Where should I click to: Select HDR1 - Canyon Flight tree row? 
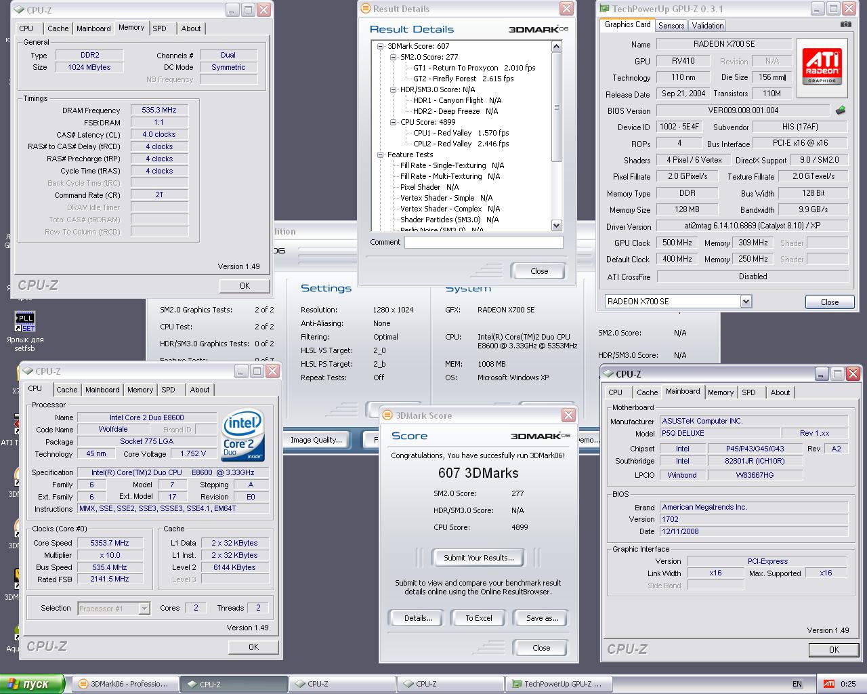pos(457,100)
